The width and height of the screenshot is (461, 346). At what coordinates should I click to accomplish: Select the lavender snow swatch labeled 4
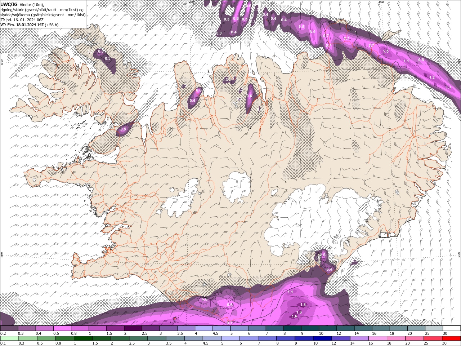pyautogui.click(x=203, y=328)
